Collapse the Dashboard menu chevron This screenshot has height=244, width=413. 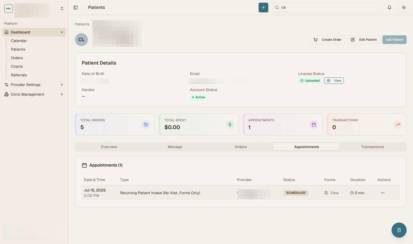tap(62, 32)
